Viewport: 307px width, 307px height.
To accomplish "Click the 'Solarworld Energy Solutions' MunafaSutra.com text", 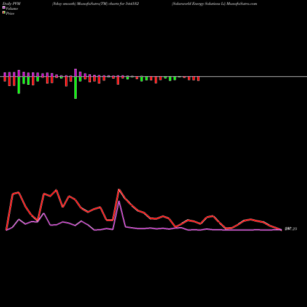I will coord(214,4).
